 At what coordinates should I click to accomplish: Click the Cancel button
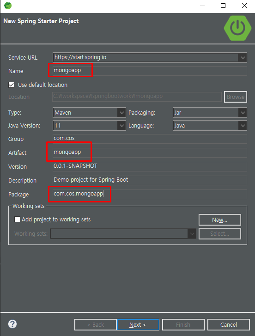pyautogui.click(x=229, y=325)
